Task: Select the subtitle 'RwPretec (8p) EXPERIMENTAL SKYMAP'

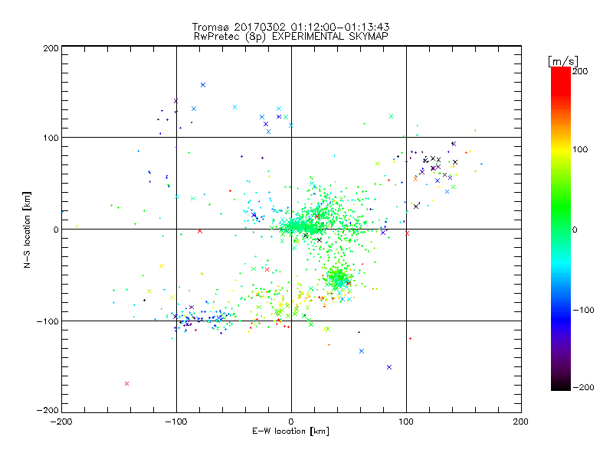Action: coord(291,37)
